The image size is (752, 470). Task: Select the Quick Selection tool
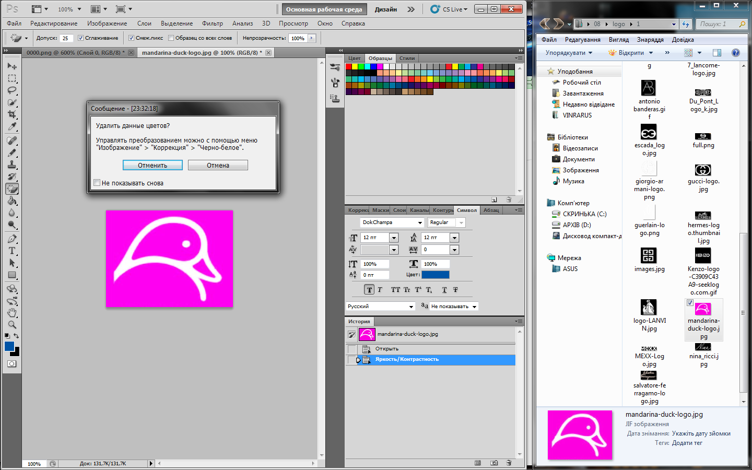(x=12, y=102)
